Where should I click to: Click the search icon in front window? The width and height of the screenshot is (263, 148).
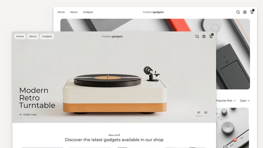(197, 36)
